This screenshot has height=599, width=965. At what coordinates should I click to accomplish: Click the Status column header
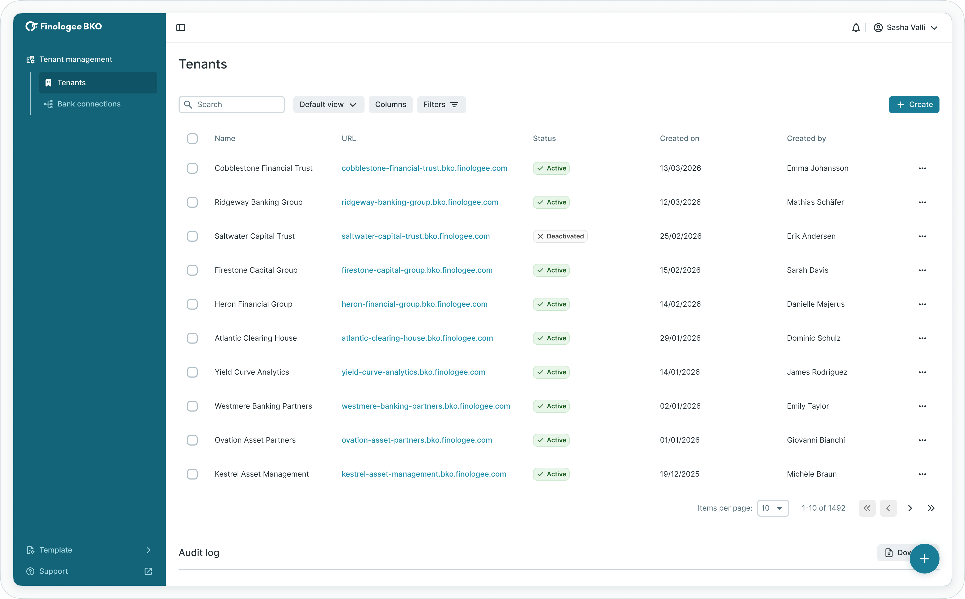544,139
